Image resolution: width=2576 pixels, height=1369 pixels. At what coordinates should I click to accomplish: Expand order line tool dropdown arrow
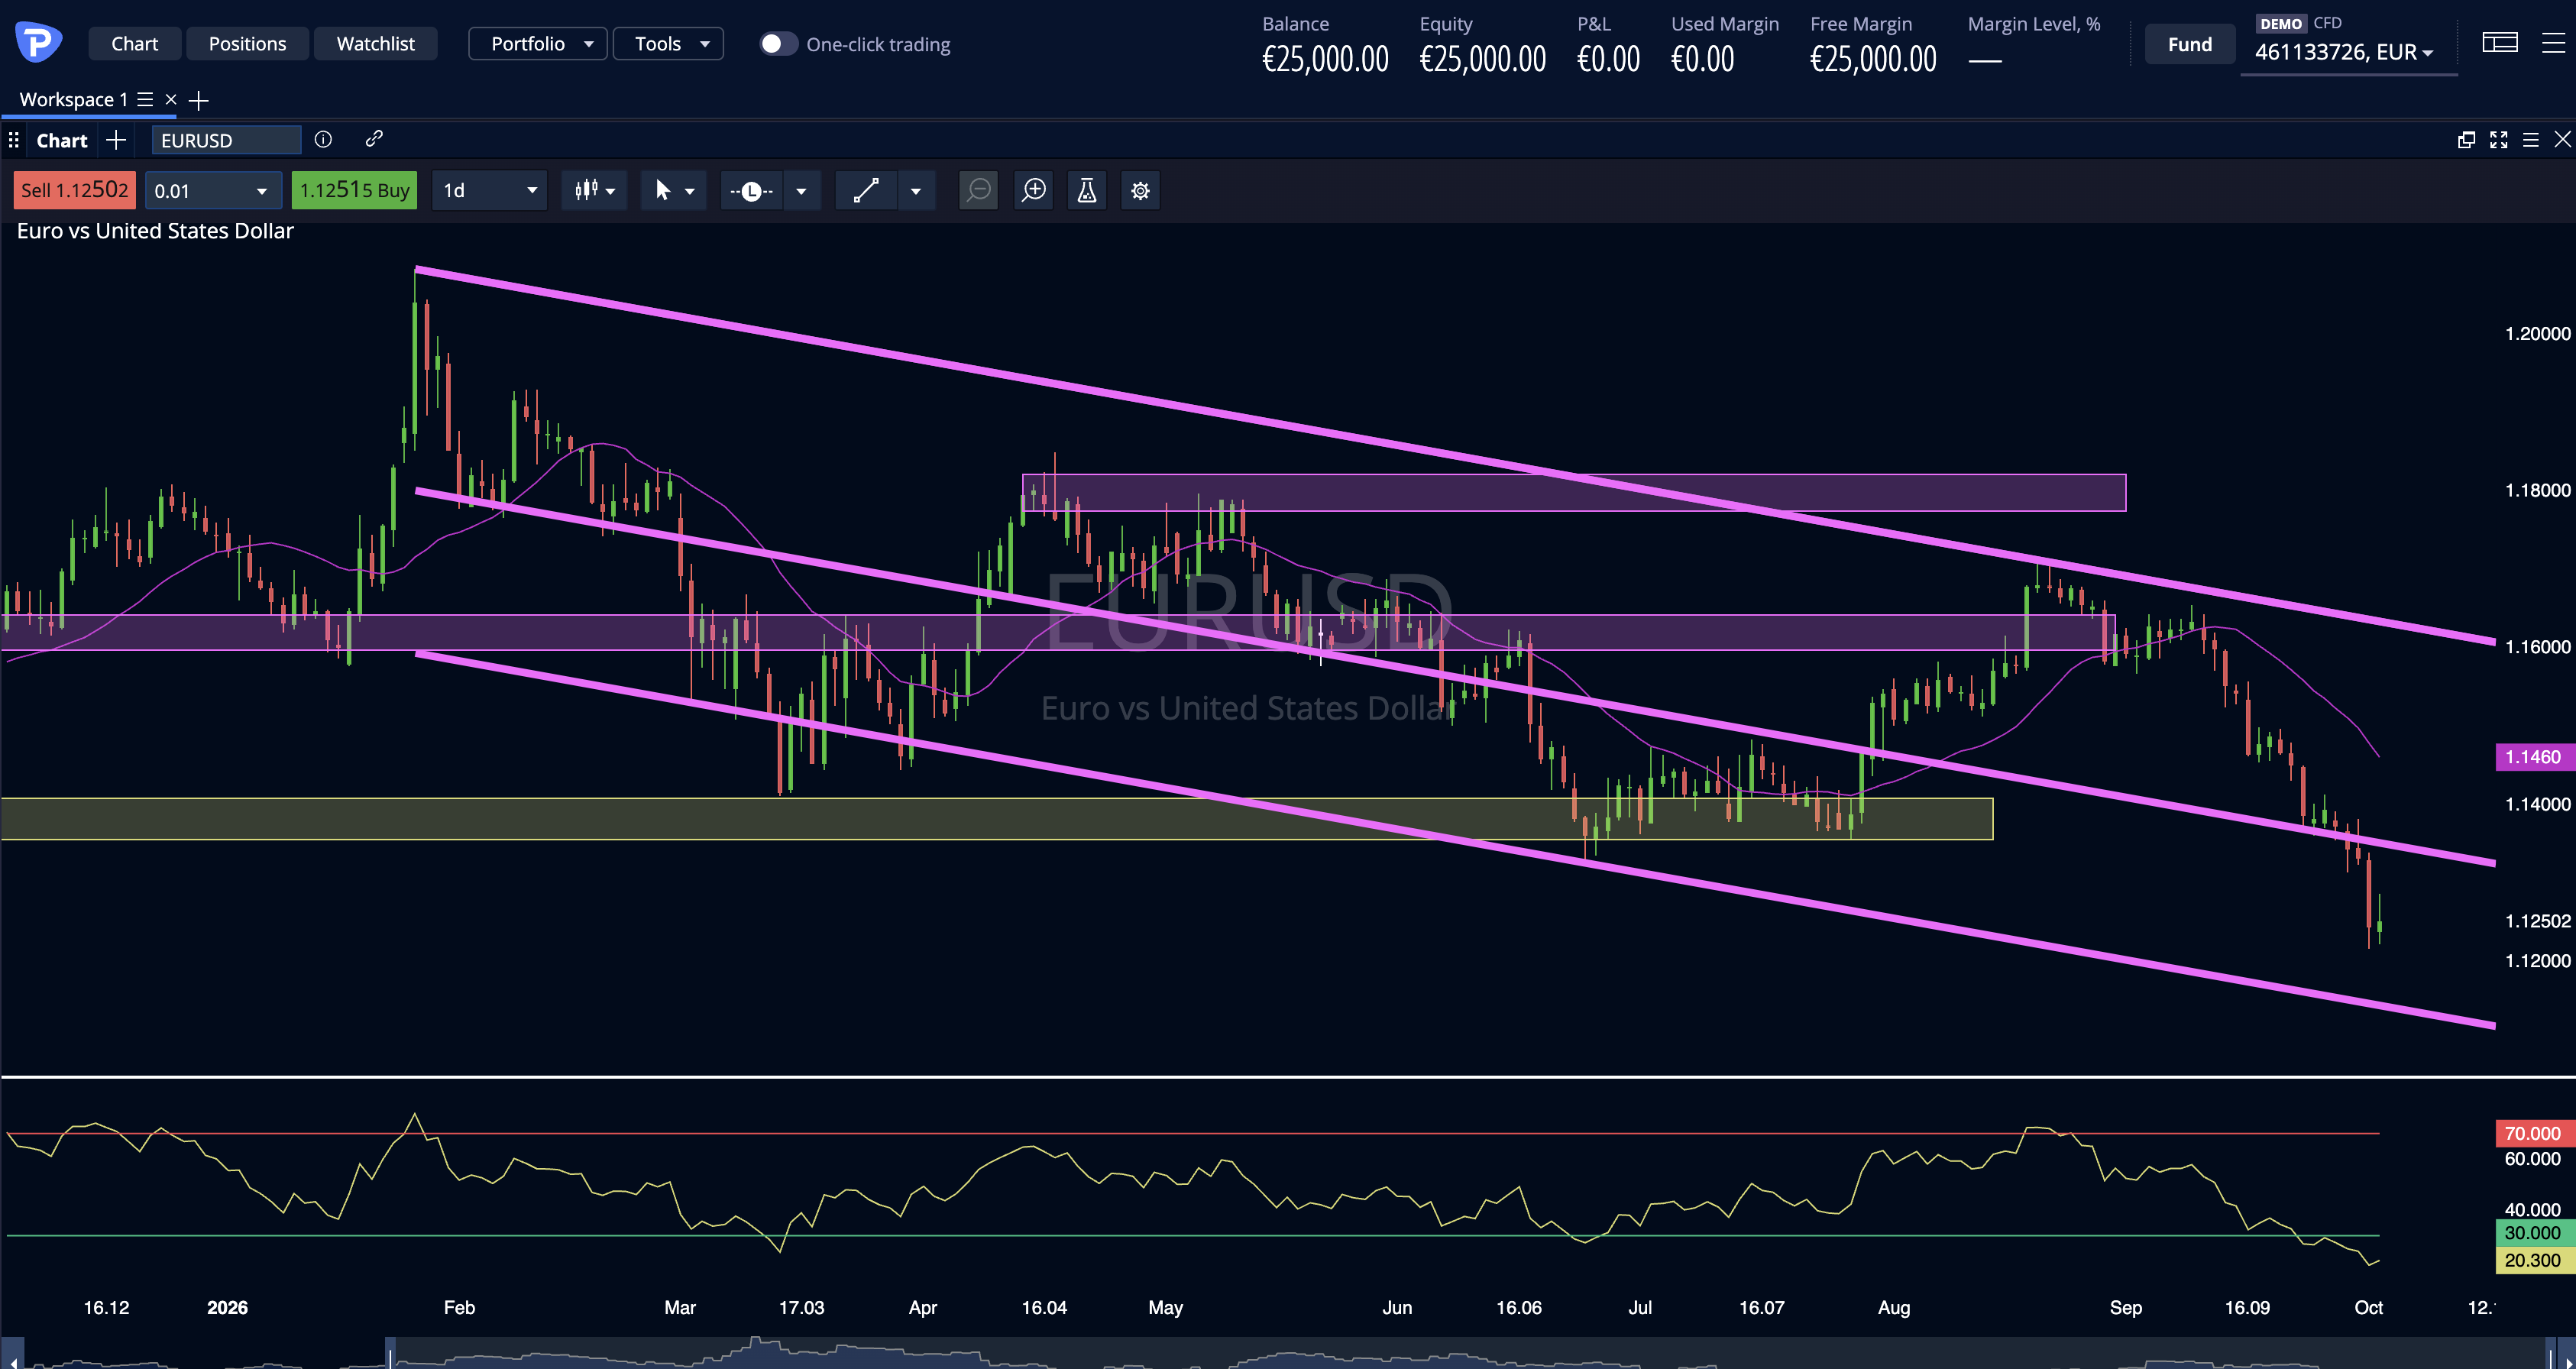[x=801, y=191]
